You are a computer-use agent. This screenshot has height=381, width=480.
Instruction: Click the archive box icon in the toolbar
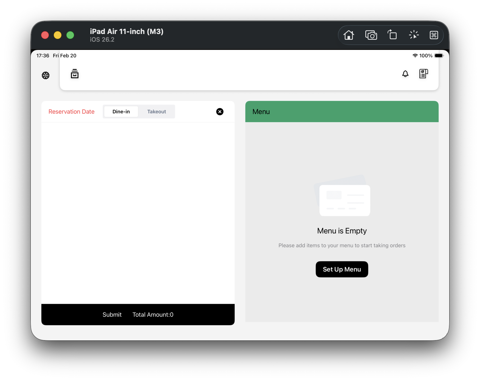click(x=74, y=74)
